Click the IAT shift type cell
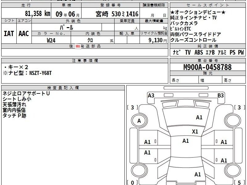Viewport: 247px width, 185px height. (x=9, y=34)
